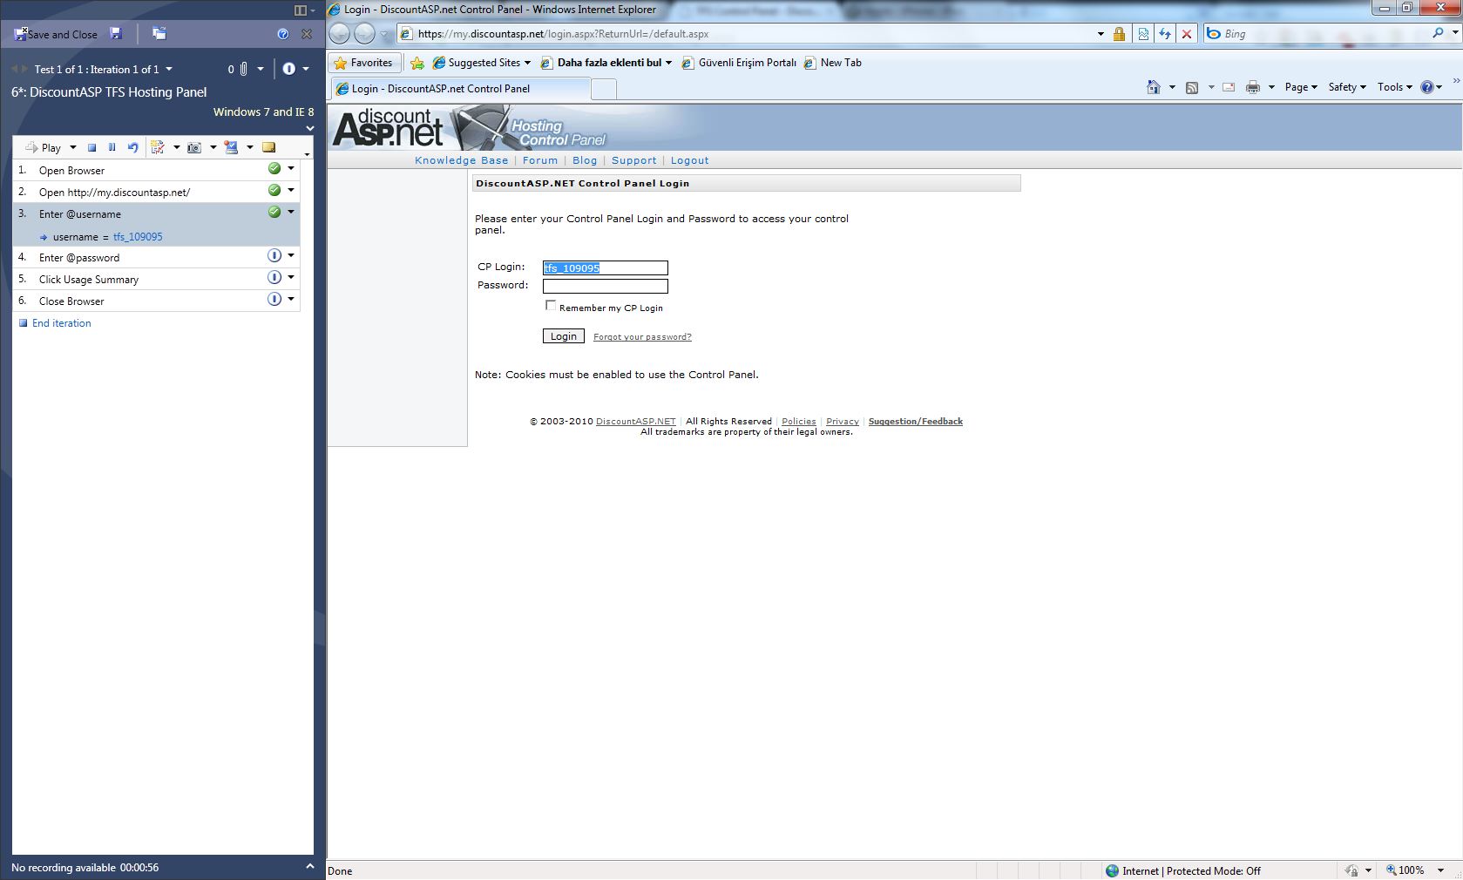Open Suggested Sites favorites item
Viewport: 1463px width, 880px height.
[482, 63]
